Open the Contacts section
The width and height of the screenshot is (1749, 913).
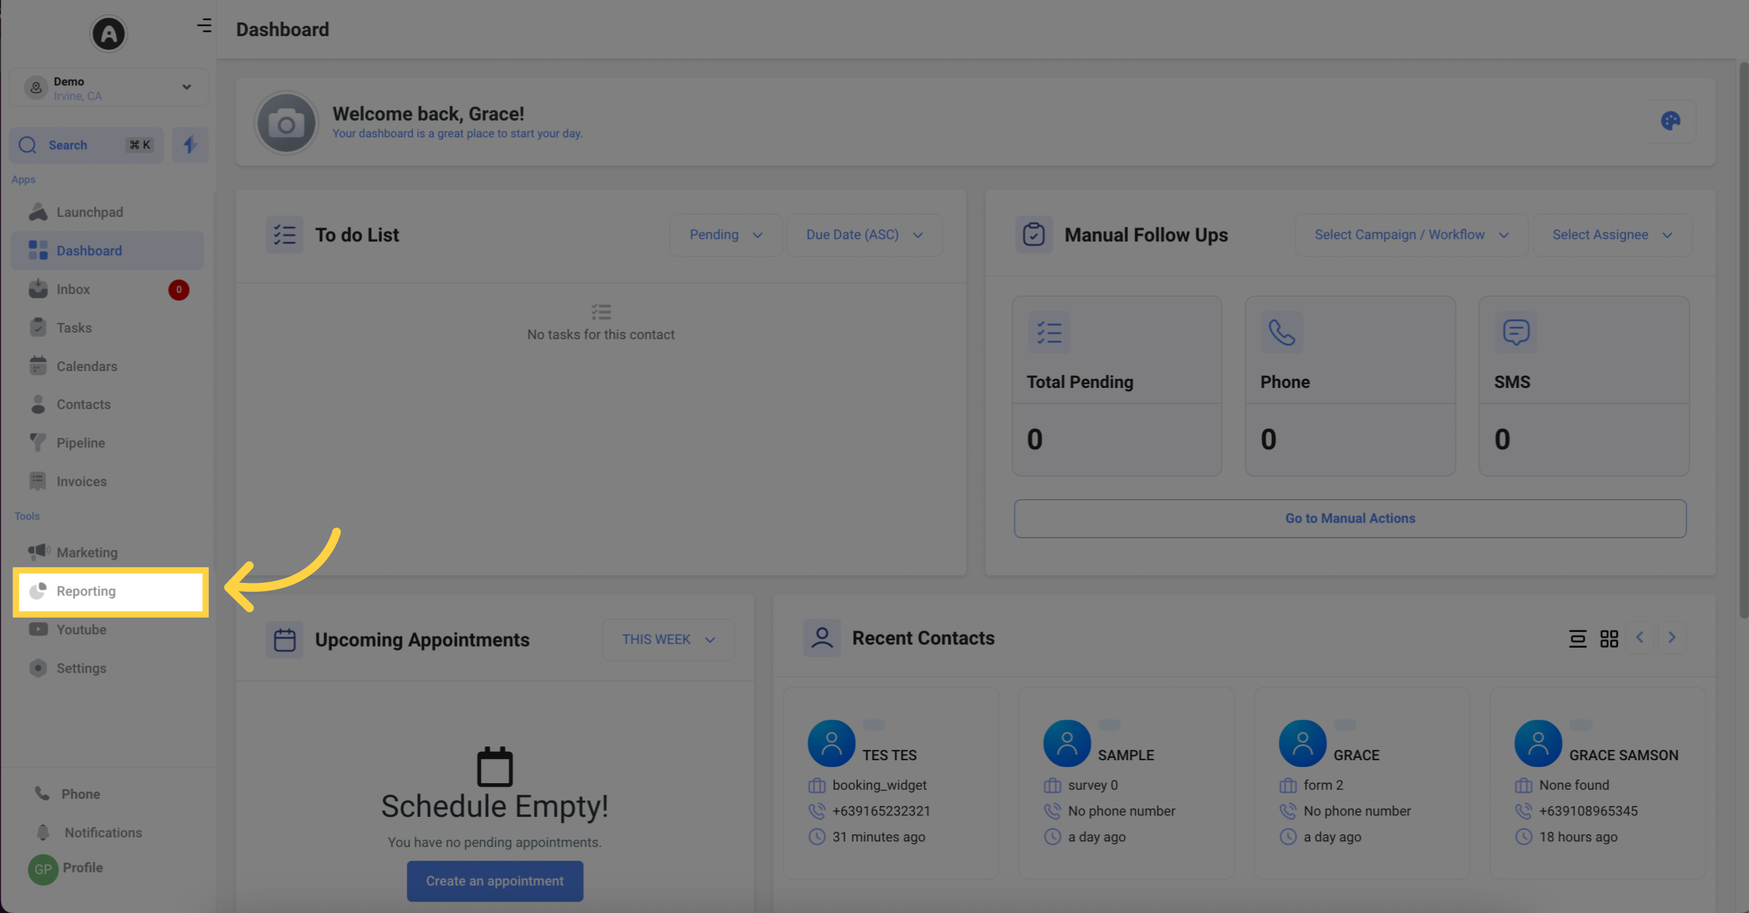click(82, 405)
